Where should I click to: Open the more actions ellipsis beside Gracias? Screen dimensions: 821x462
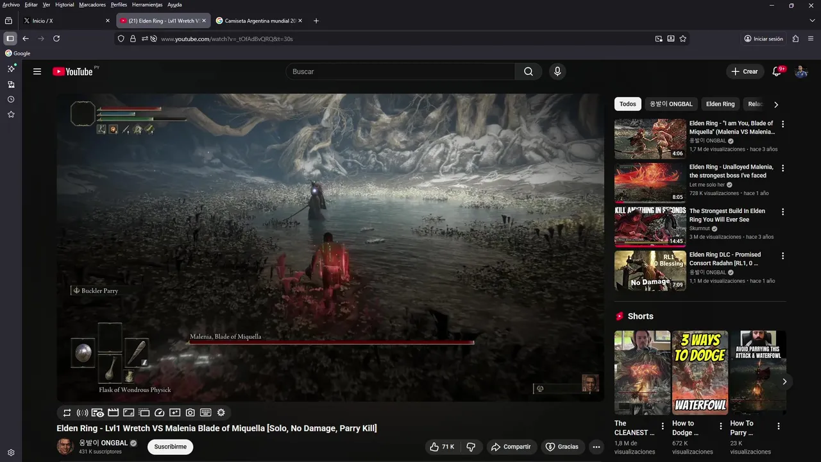click(597, 447)
